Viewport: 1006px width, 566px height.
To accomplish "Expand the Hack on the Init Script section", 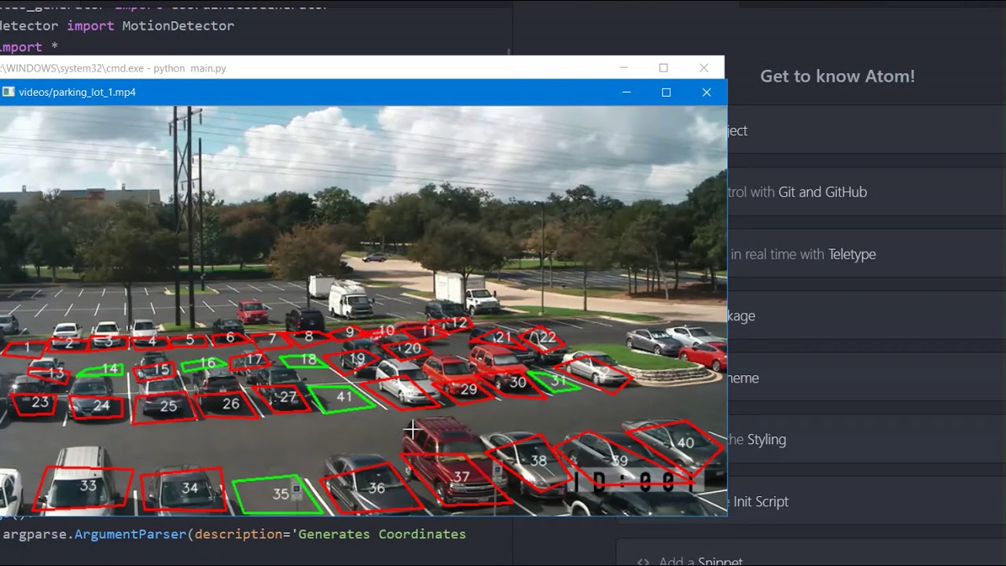I will [x=866, y=502].
